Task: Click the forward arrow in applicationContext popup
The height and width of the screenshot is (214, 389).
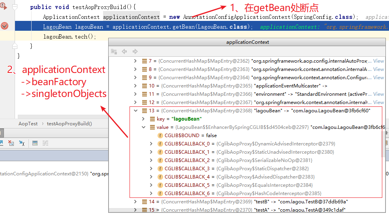Action: point(135,52)
